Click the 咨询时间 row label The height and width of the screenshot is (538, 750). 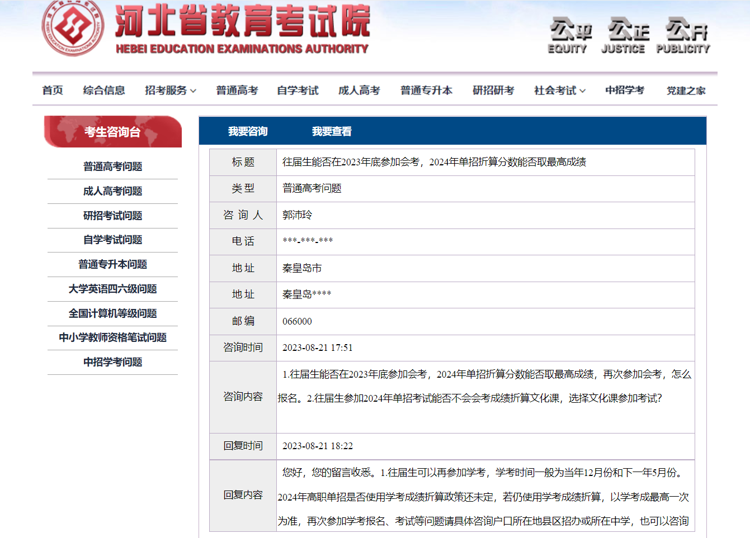point(243,347)
